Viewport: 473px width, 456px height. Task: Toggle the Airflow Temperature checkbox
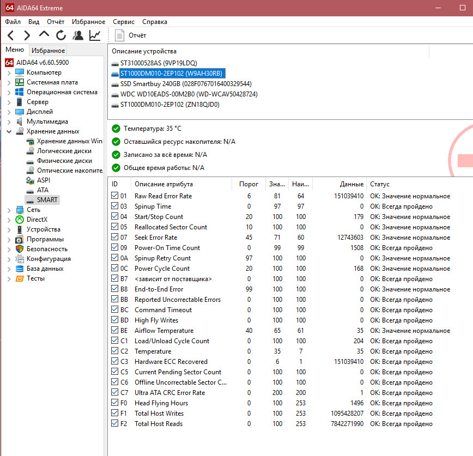114,330
